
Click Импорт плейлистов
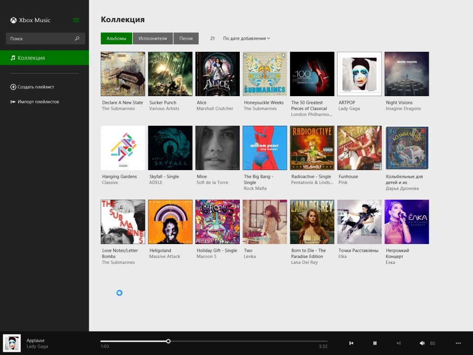[x=35, y=102]
